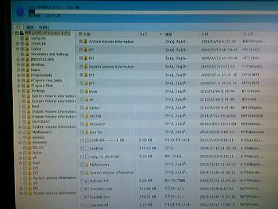Screen dimensions: 278x209
Task: Expand the ProgramData tree node
Action: (x=19, y=75)
